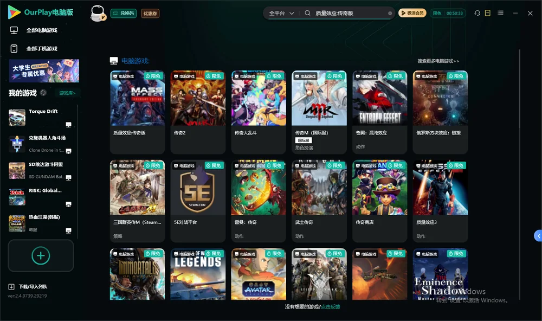Screen dimensions: 542x321
Task: Click SD敢达激斗同盟 PC platform icon
Action: tap(68, 177)
